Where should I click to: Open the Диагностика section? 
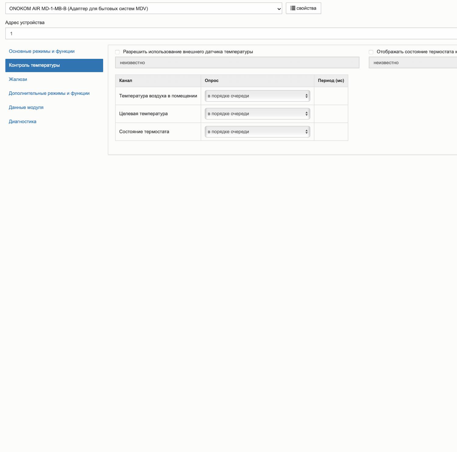pos(23,122)
